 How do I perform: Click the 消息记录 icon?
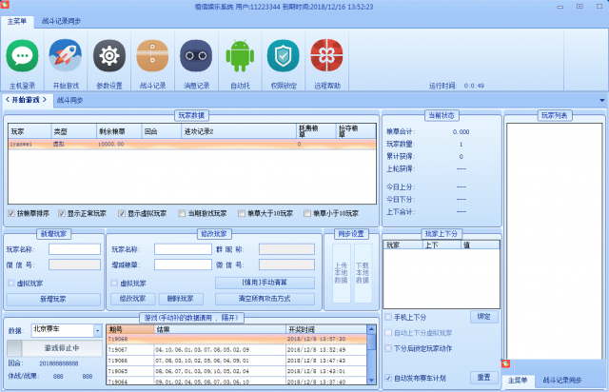(x=196, y=57)
